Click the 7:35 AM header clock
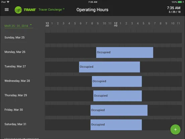Viewport: 185px width, 139px height. click(x=174, y=8)
